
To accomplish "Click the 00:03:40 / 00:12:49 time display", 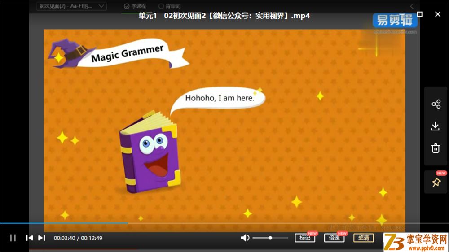I will 78,238.
